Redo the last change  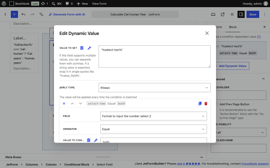[x=32, y=14]
